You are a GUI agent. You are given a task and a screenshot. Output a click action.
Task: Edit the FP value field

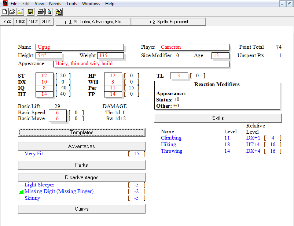tap(113, 94)
